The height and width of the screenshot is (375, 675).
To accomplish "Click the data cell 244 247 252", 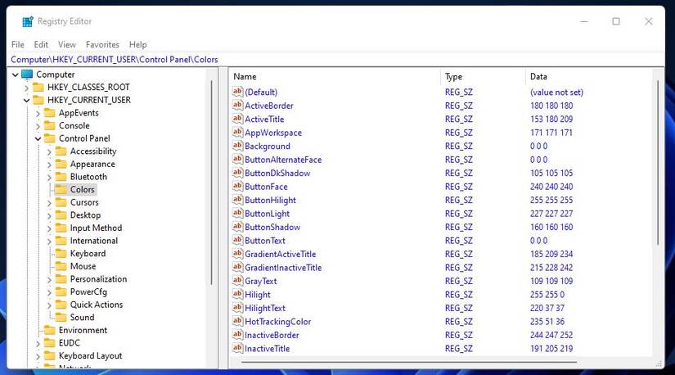I will coord(551,335).
